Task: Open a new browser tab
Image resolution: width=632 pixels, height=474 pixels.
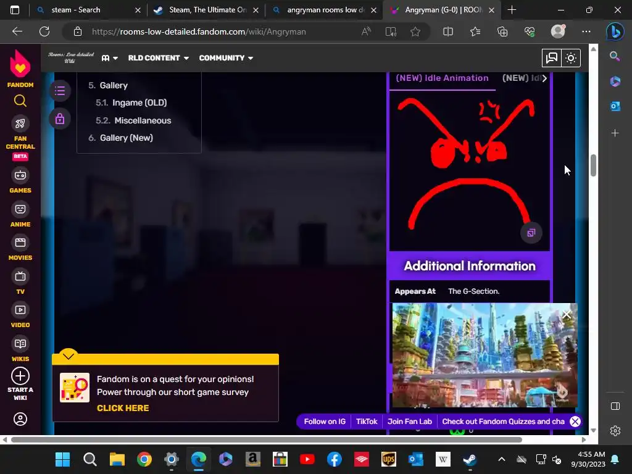Action: (x=512, y=10)
